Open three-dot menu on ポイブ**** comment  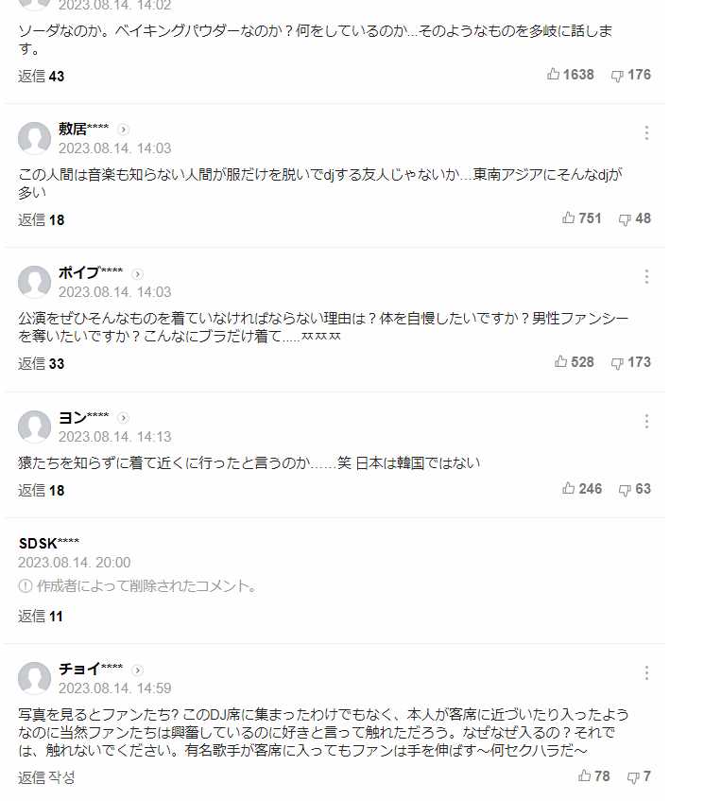click(646, 276)
